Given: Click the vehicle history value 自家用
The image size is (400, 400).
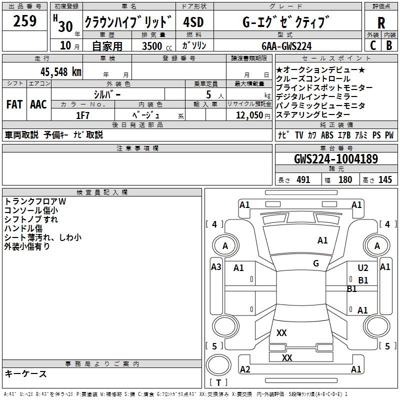Looking at the screenshot, I should [x=107, y=46].
